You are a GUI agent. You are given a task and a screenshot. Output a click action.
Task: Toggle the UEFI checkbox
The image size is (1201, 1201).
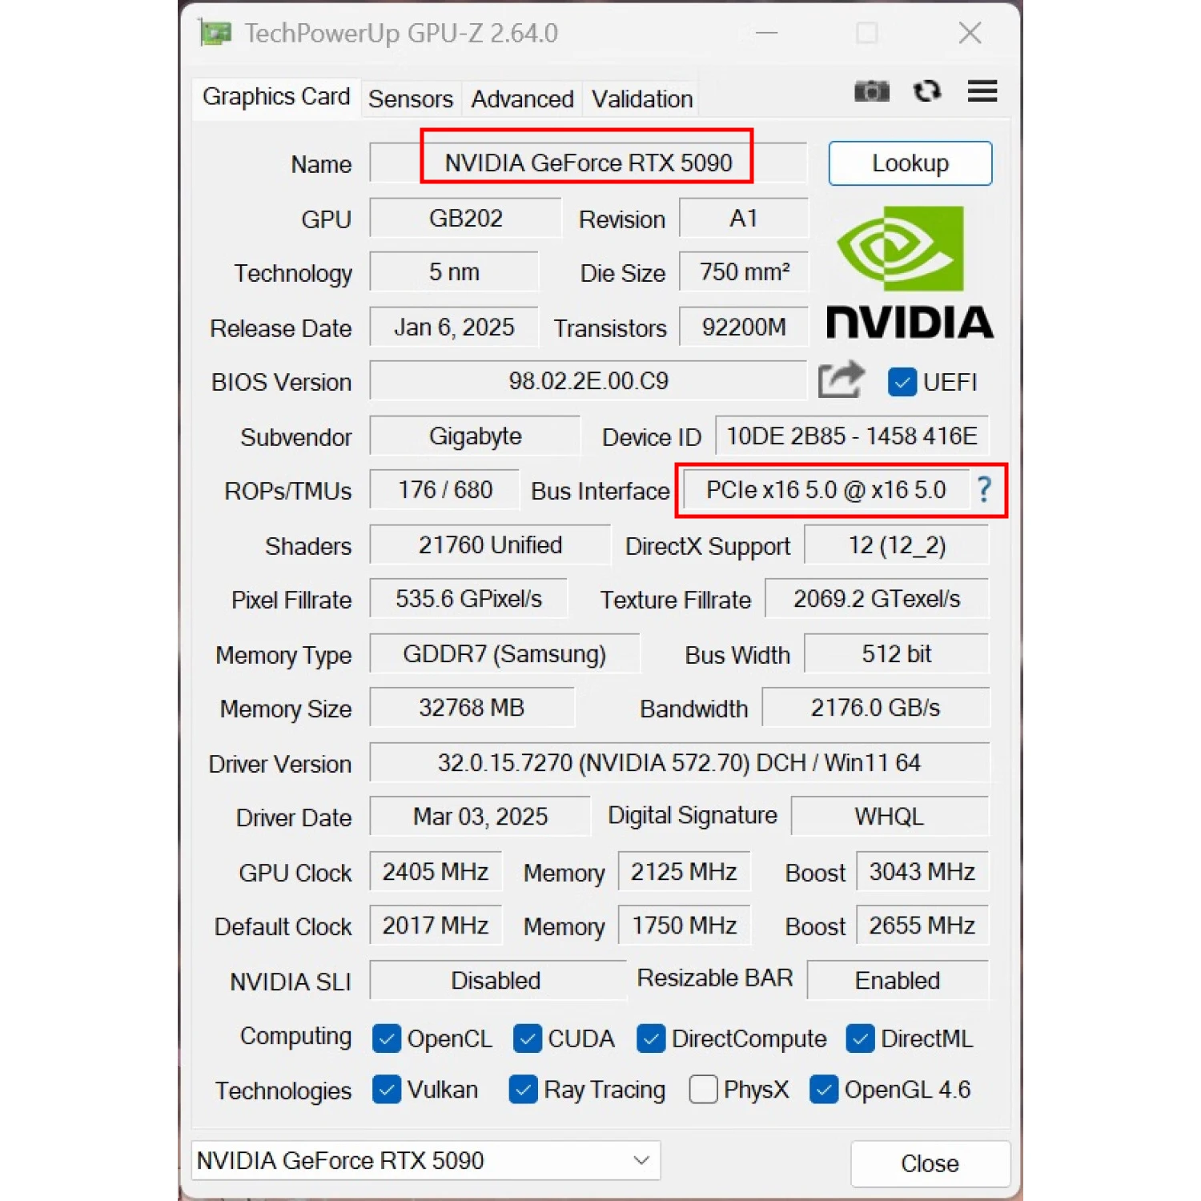click(902, 382)
